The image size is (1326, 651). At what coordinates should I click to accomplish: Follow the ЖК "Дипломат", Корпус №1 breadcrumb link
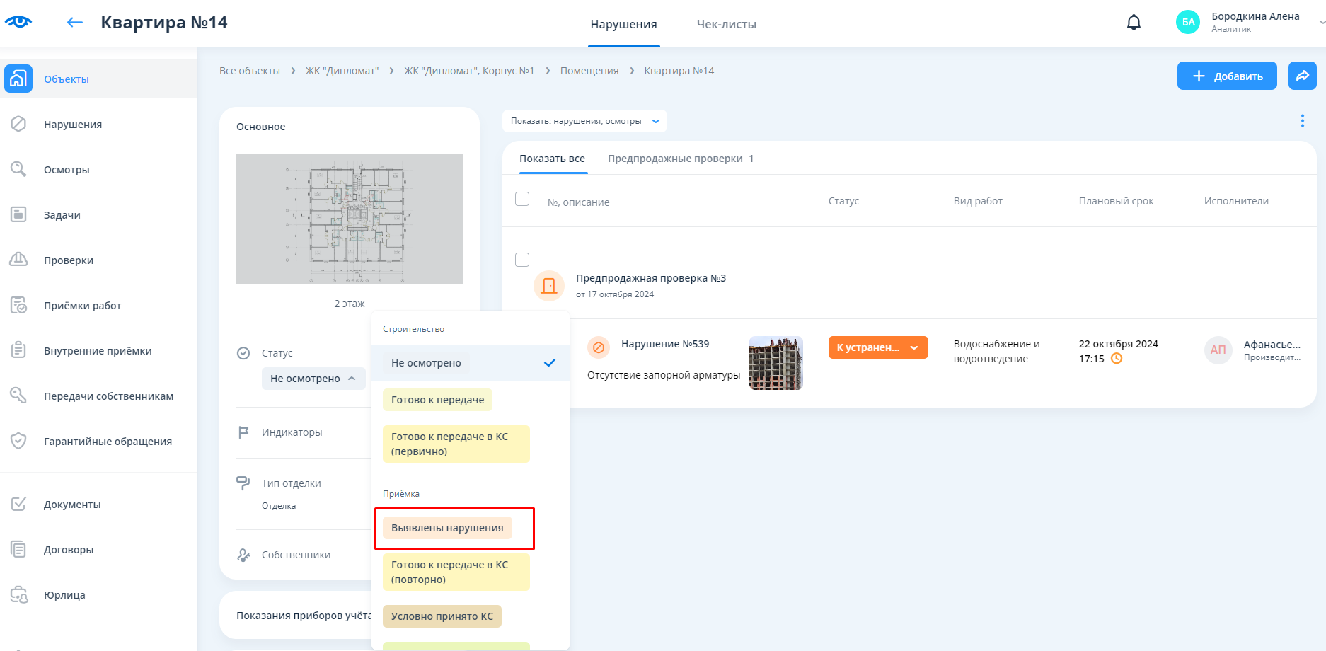[x=468, y=71]
